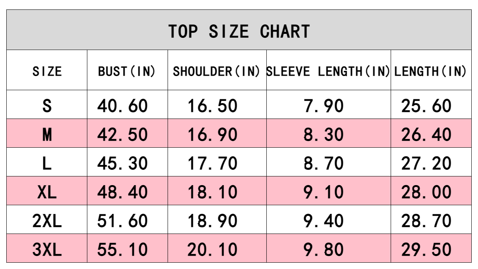
Task: Select length value 25.60
Action: point(426,106)
